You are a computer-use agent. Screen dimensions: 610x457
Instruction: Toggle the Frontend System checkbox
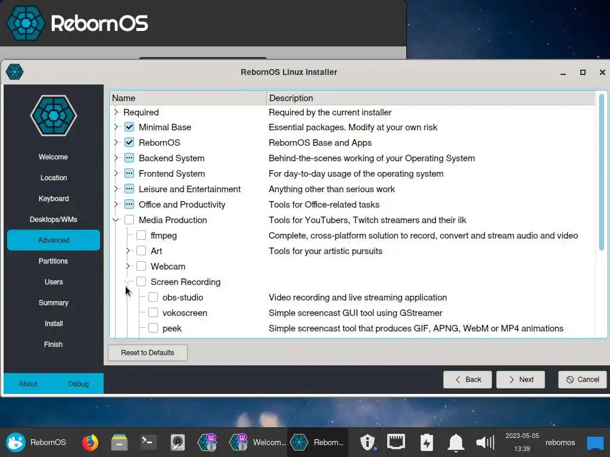point(129,174)
